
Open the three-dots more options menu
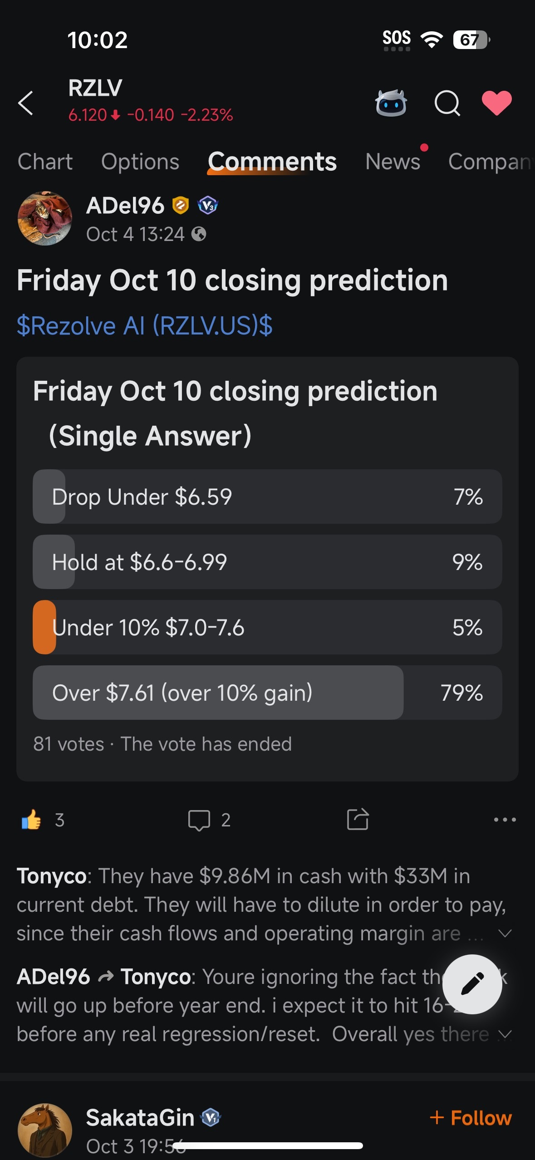click(505, 820)
